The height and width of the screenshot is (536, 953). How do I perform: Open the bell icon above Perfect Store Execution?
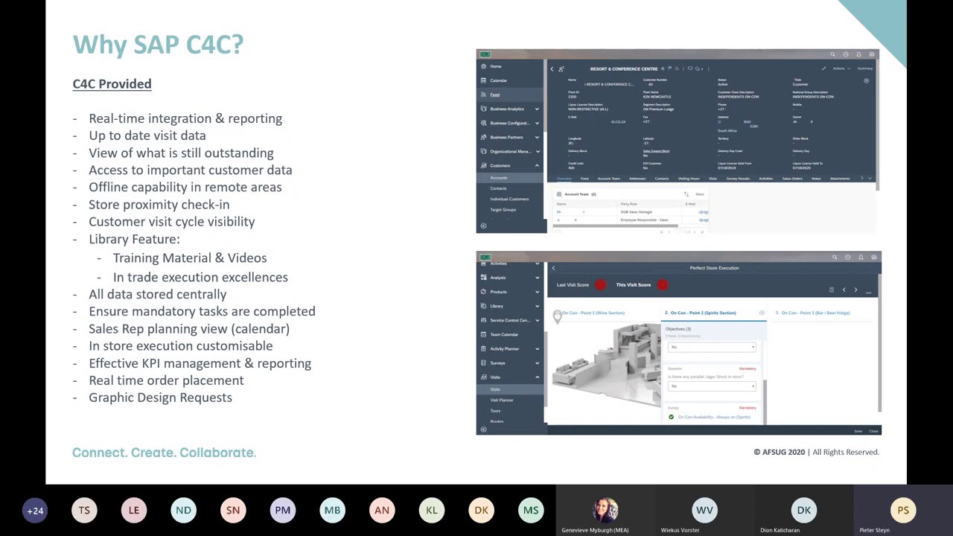coord(861,257)
